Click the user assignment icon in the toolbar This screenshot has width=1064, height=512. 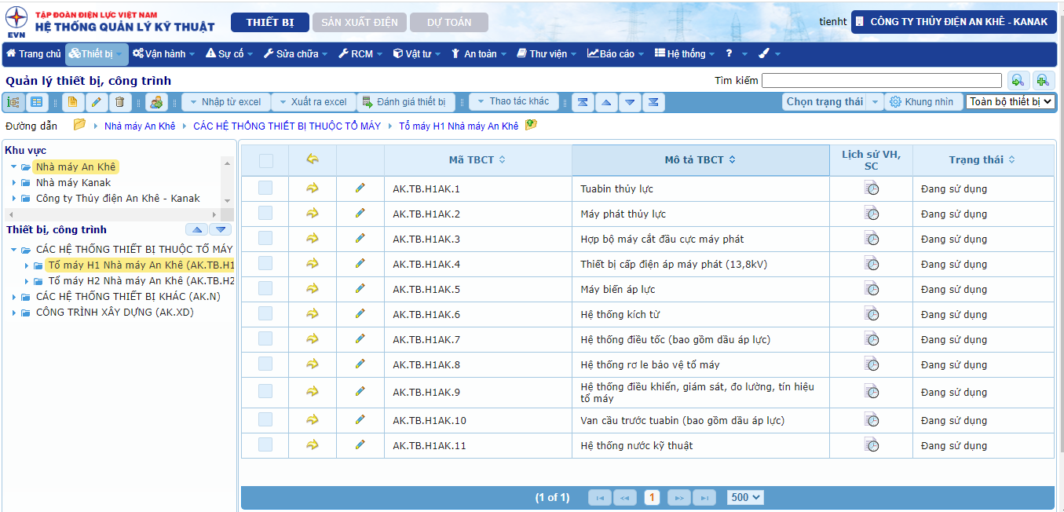156,102
